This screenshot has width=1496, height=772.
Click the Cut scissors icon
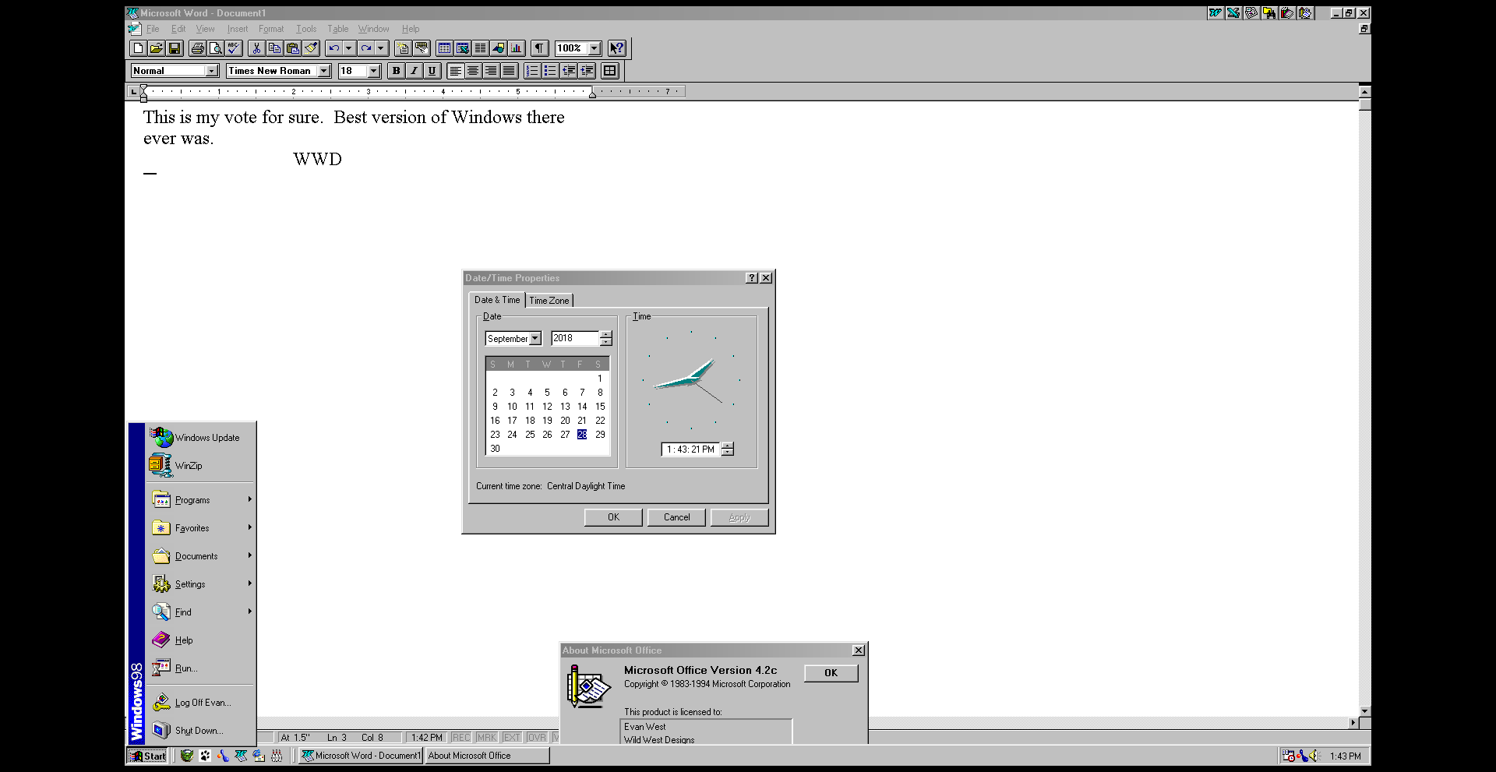click(x=256, y=48)
